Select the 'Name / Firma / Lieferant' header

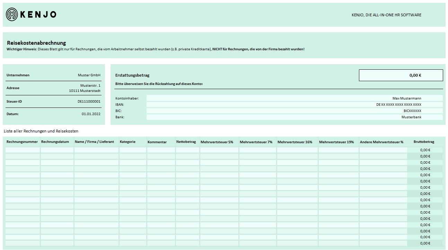point(94,142)
